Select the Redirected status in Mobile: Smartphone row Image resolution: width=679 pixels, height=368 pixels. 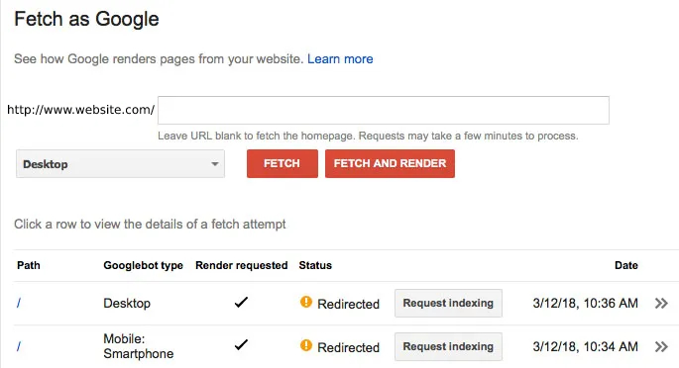coord(348,347)
